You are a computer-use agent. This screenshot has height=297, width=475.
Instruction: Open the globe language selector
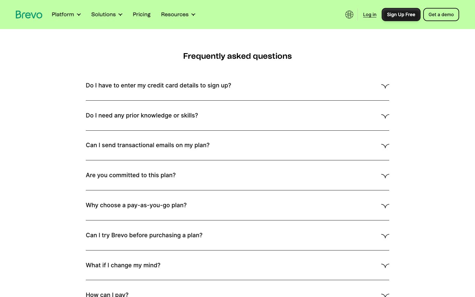click(349, 15)
